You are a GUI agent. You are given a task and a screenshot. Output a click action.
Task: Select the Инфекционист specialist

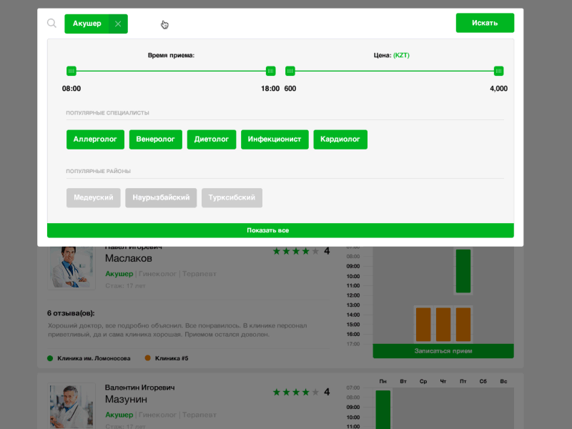click(275, 139)
